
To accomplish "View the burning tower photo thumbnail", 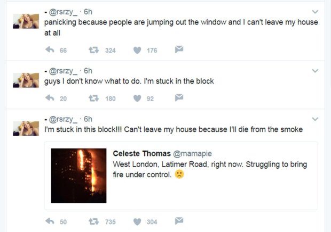I will coord(78,176).
